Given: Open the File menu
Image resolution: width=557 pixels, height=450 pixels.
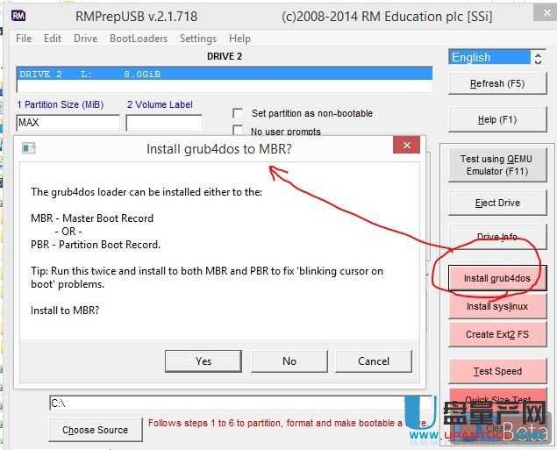Looking at the screenshot, I should [x=24, y=39].
